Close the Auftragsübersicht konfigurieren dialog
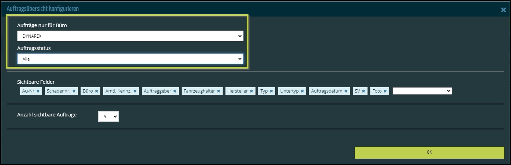The height and width of the screenshot is (165, 511). 503,10
